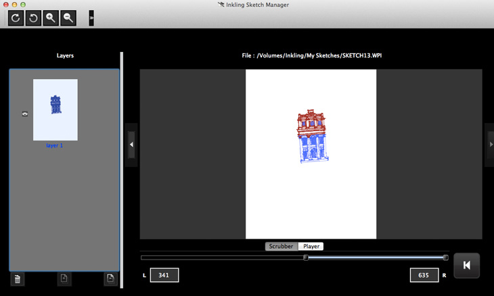Select the layer 1 thumbnail
The image size is (494, 296).
[55, 109]
